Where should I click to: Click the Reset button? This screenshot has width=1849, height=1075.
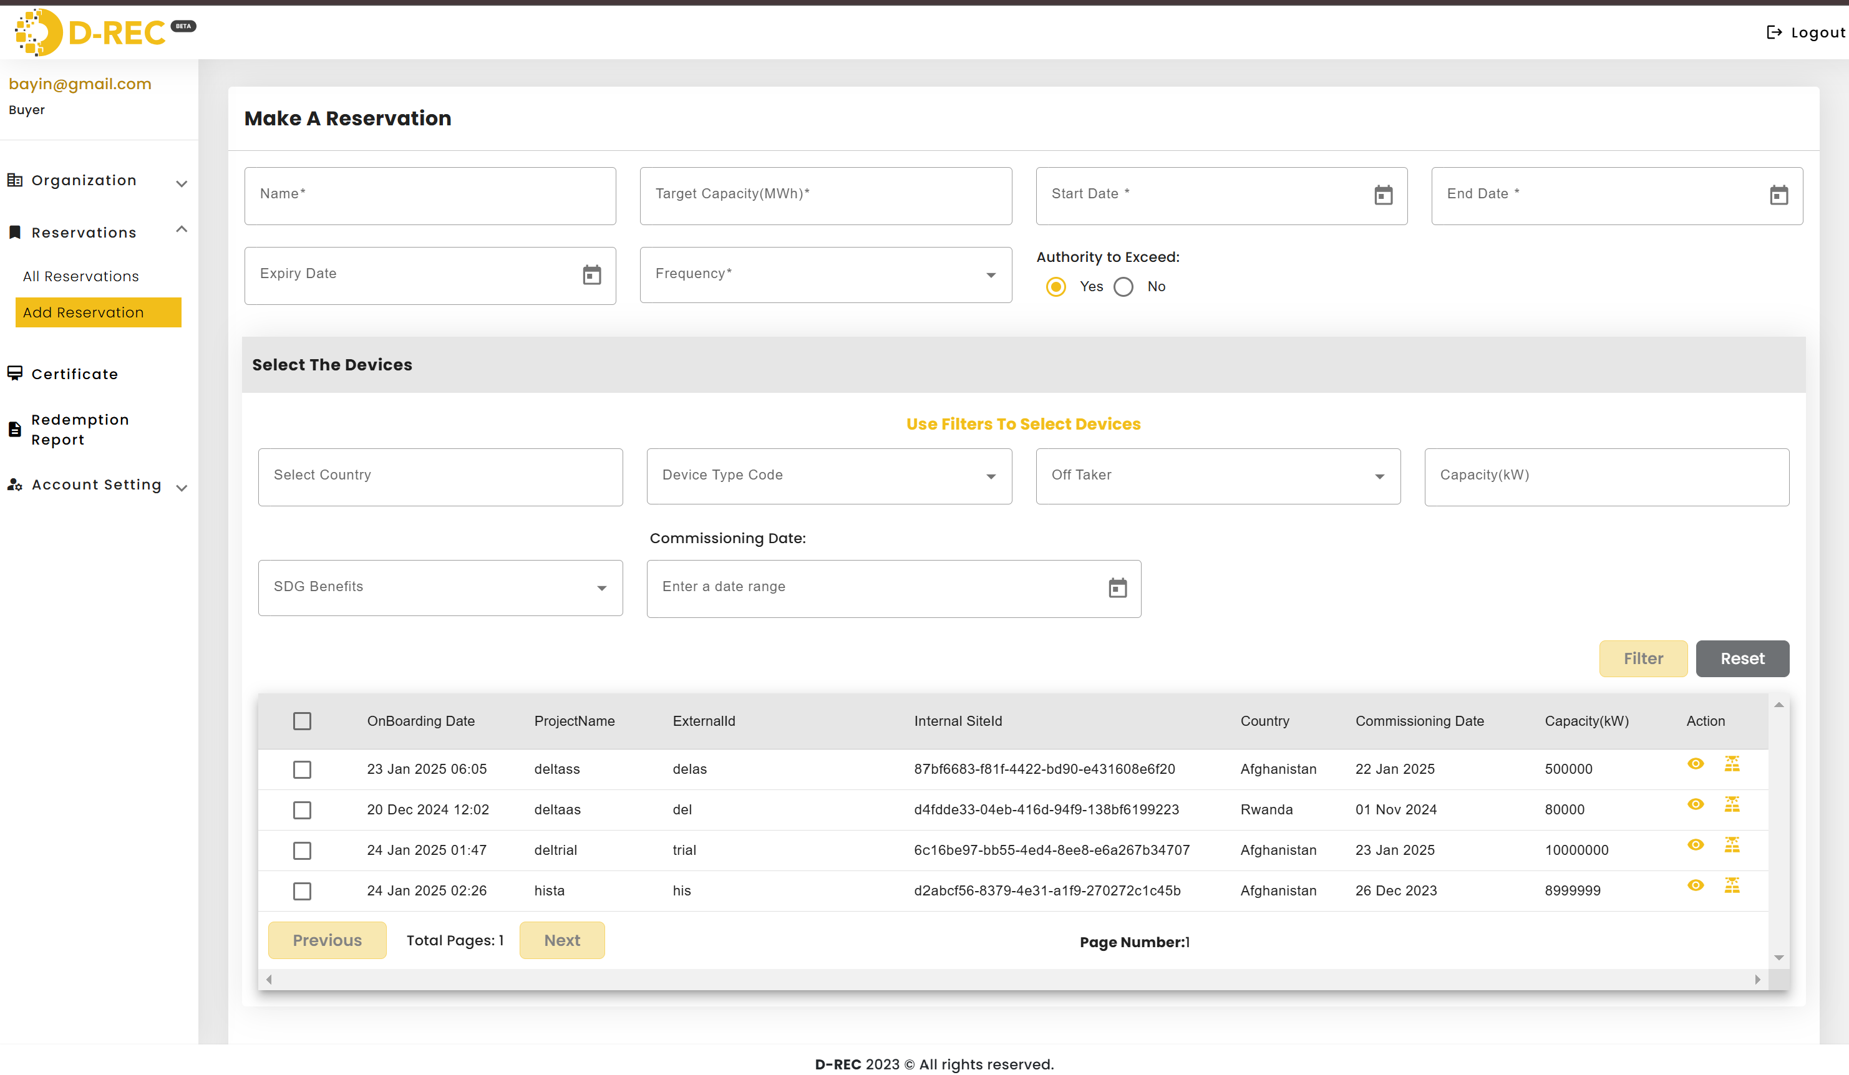[x=1742, y=658]
